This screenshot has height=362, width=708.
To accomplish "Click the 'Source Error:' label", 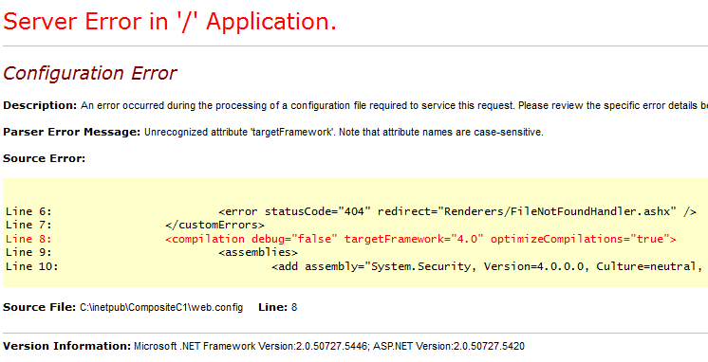I will 44,158.
